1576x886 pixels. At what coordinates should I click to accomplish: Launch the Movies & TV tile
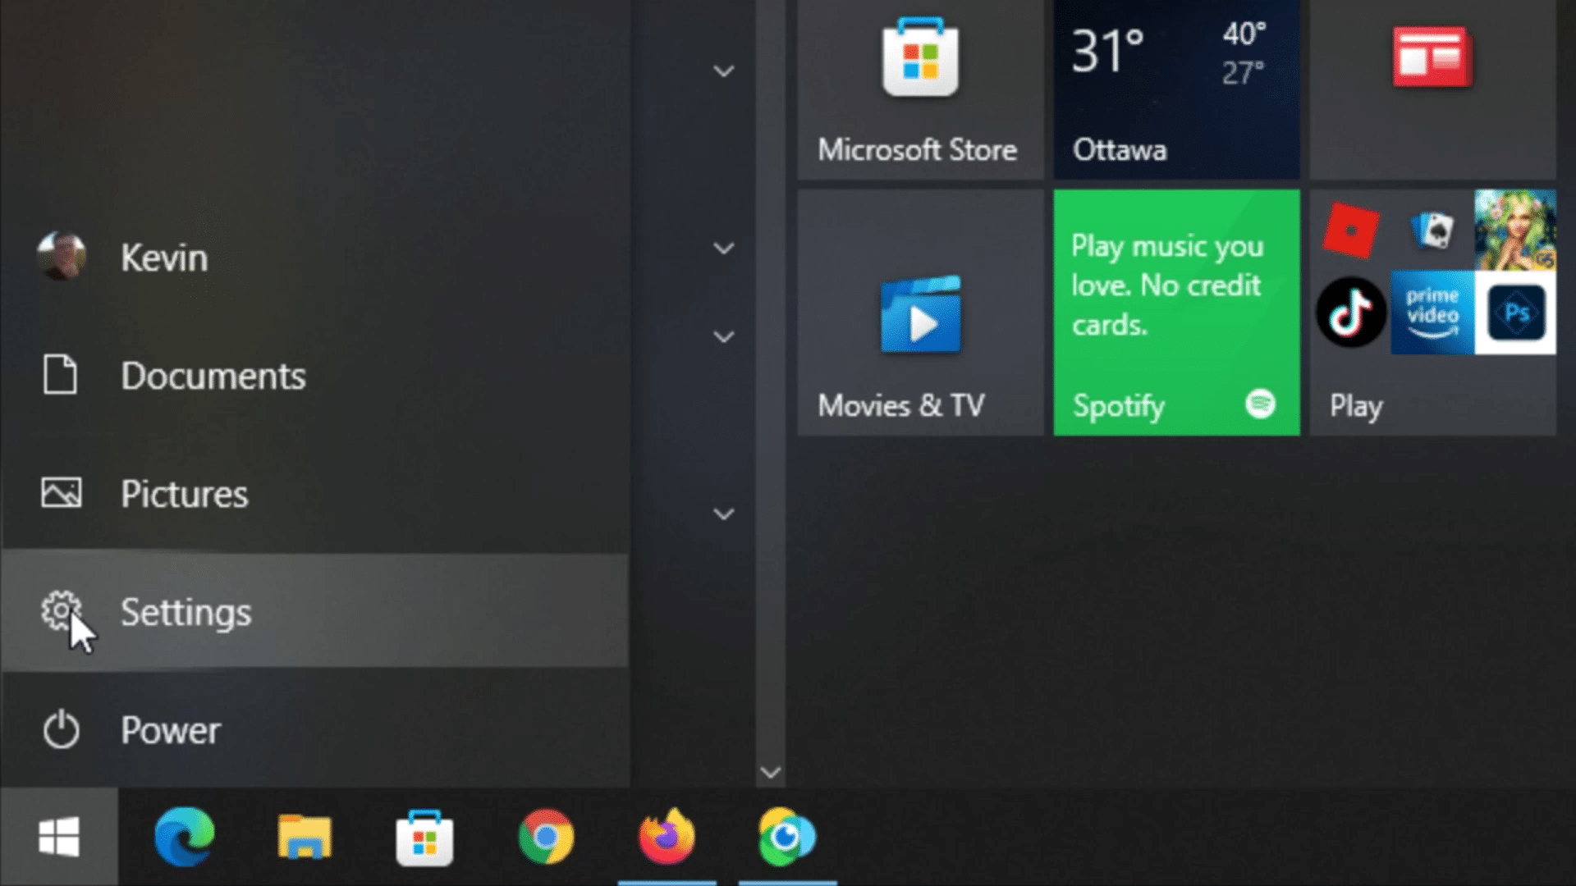[920, 313]
